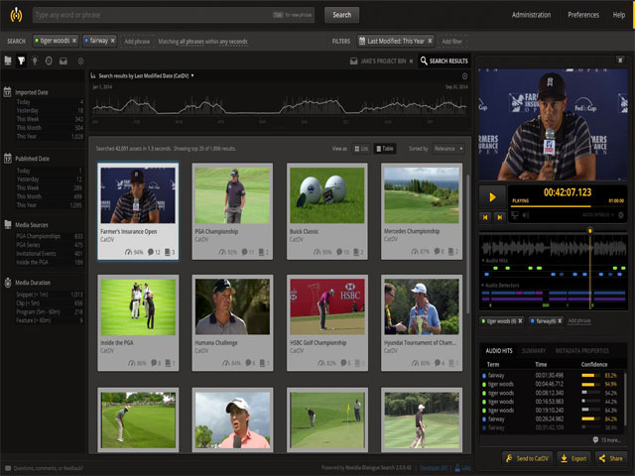
Task: Filter Media Duration by Snippet
Action: tap(50, 295)
